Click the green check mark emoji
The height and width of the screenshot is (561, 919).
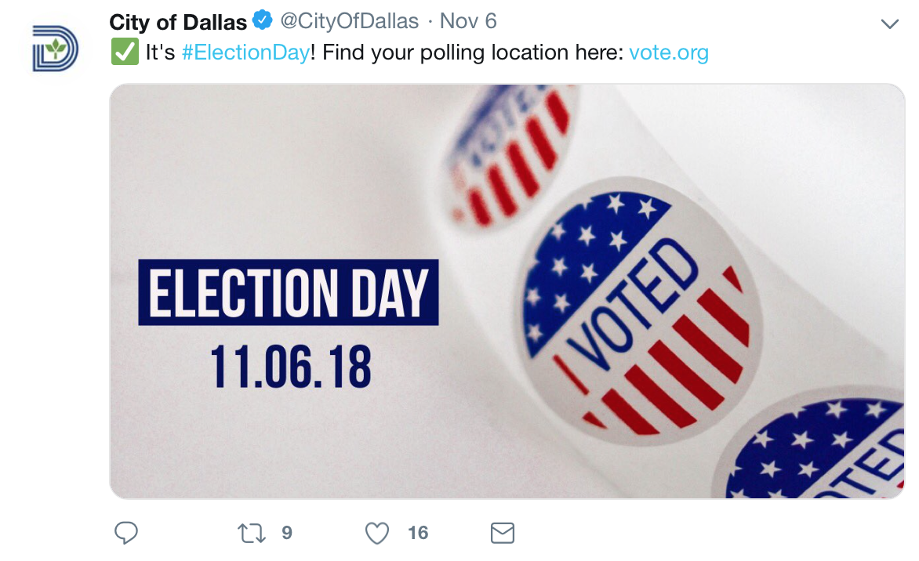pyautogui.click(x=124, y=53)
